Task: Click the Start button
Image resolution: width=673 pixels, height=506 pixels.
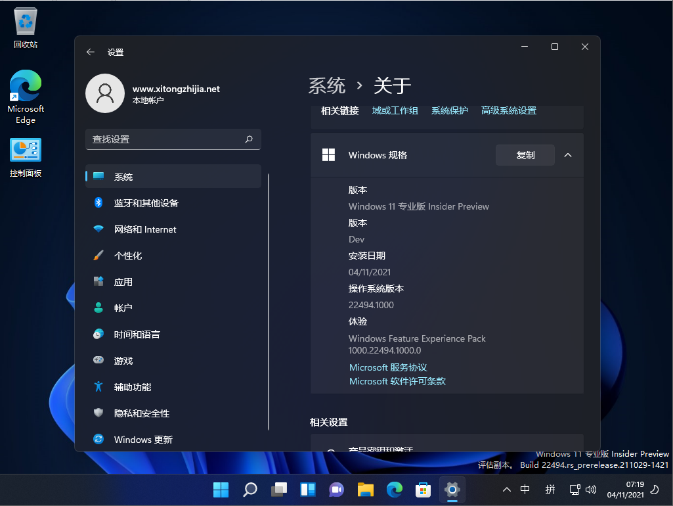Action: 221,490
